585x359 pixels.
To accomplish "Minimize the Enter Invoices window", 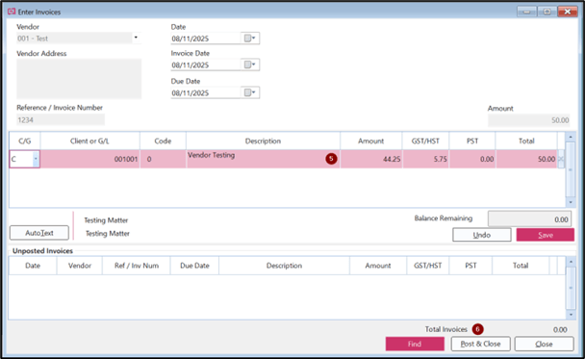I will (x=526, y=12).
